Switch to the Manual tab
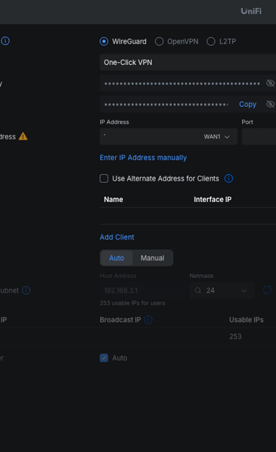The width and height of the screenshot is (276, 452). [x=152, y=258]
